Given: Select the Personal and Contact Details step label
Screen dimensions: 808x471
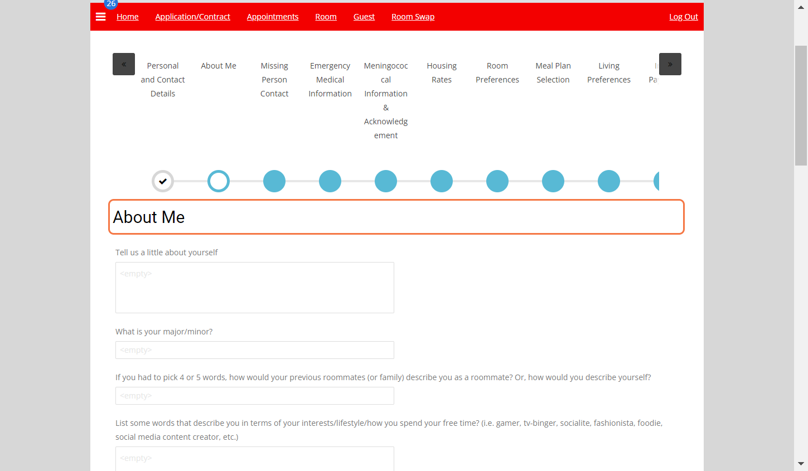Looking at the screenshot, I should [x=163, y=80].
